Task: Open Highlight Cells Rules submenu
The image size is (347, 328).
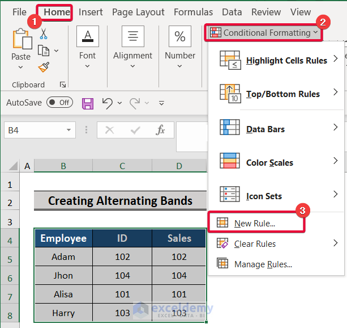Action: (276, 60)
